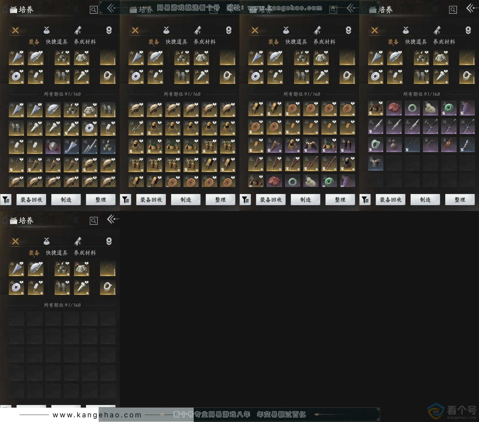Click 所有部位 91/168 label in top-right panel
The image size is (479, 422).
point(421,94)
